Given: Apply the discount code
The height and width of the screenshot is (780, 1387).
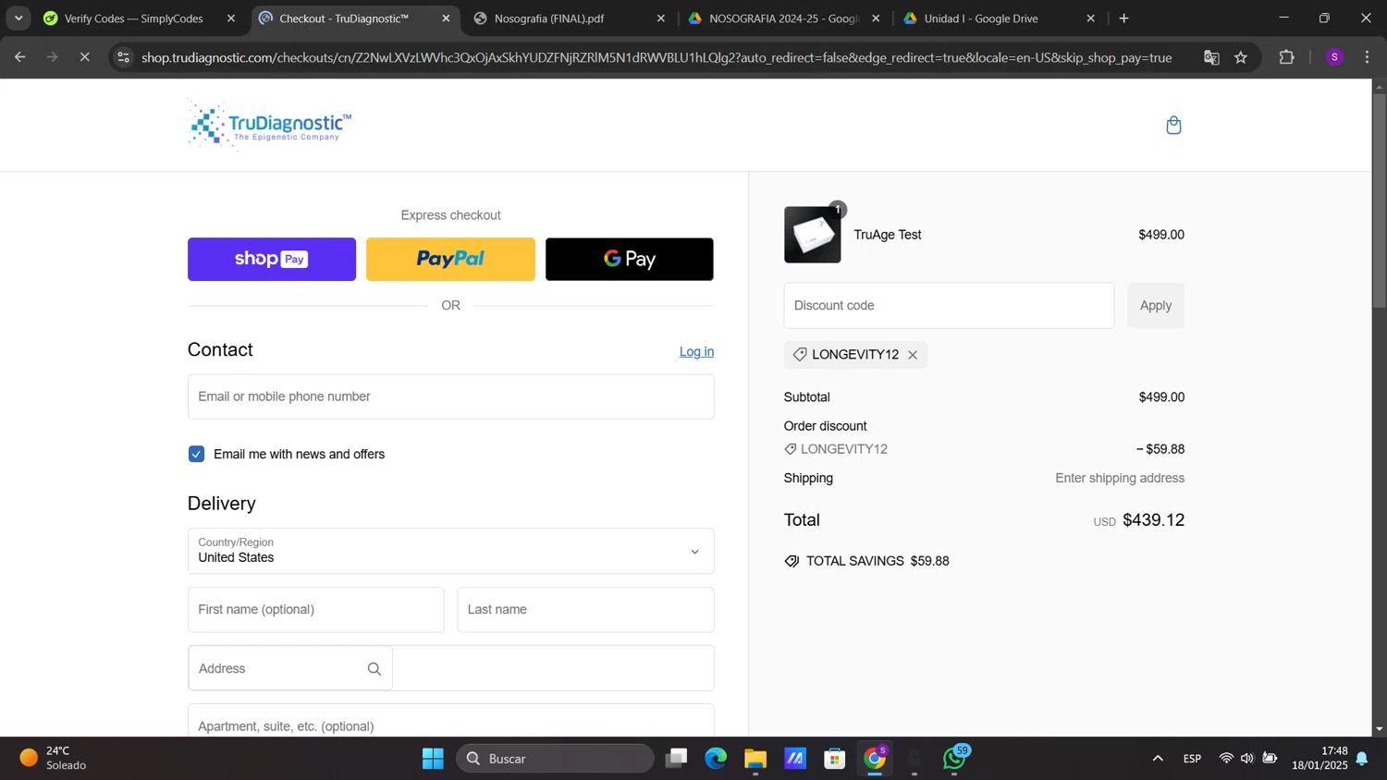Looking at the screenshot, I should tap(1155, 306).
